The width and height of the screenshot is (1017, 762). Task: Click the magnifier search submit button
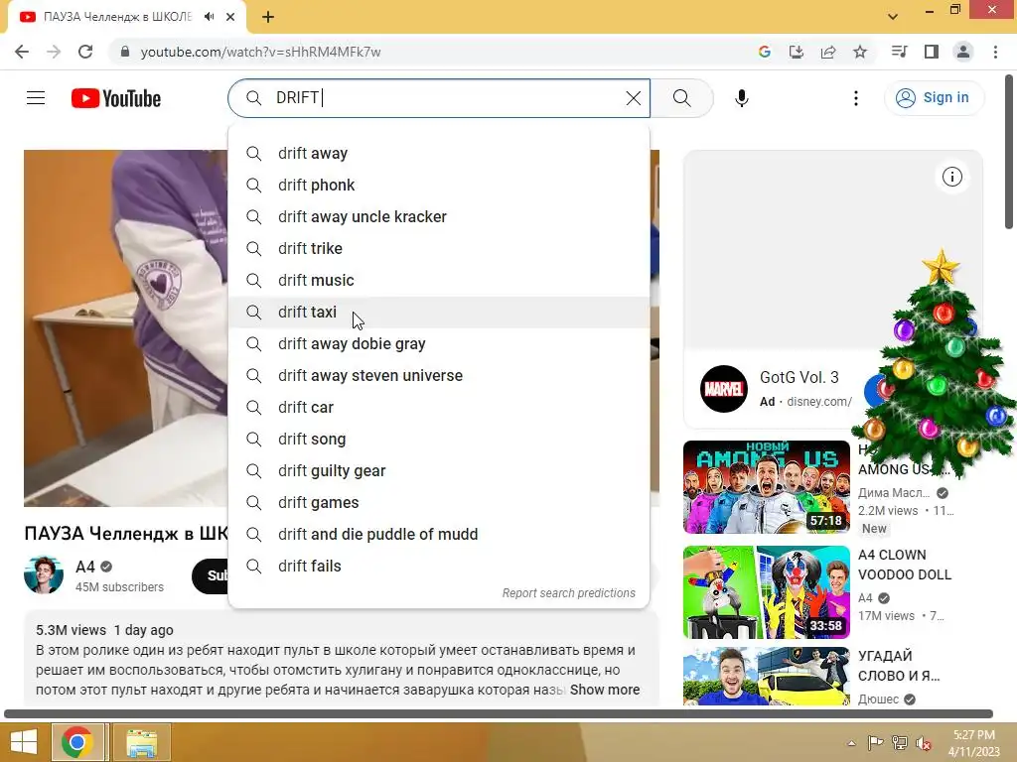point(681,98)
